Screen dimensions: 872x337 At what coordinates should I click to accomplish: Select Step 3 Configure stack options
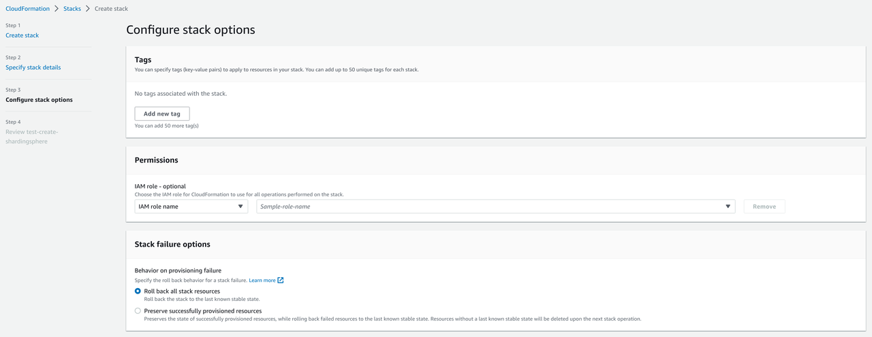click(39, 100)
